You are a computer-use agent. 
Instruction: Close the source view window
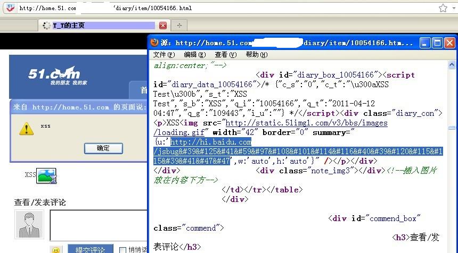[x=449, y=43]
